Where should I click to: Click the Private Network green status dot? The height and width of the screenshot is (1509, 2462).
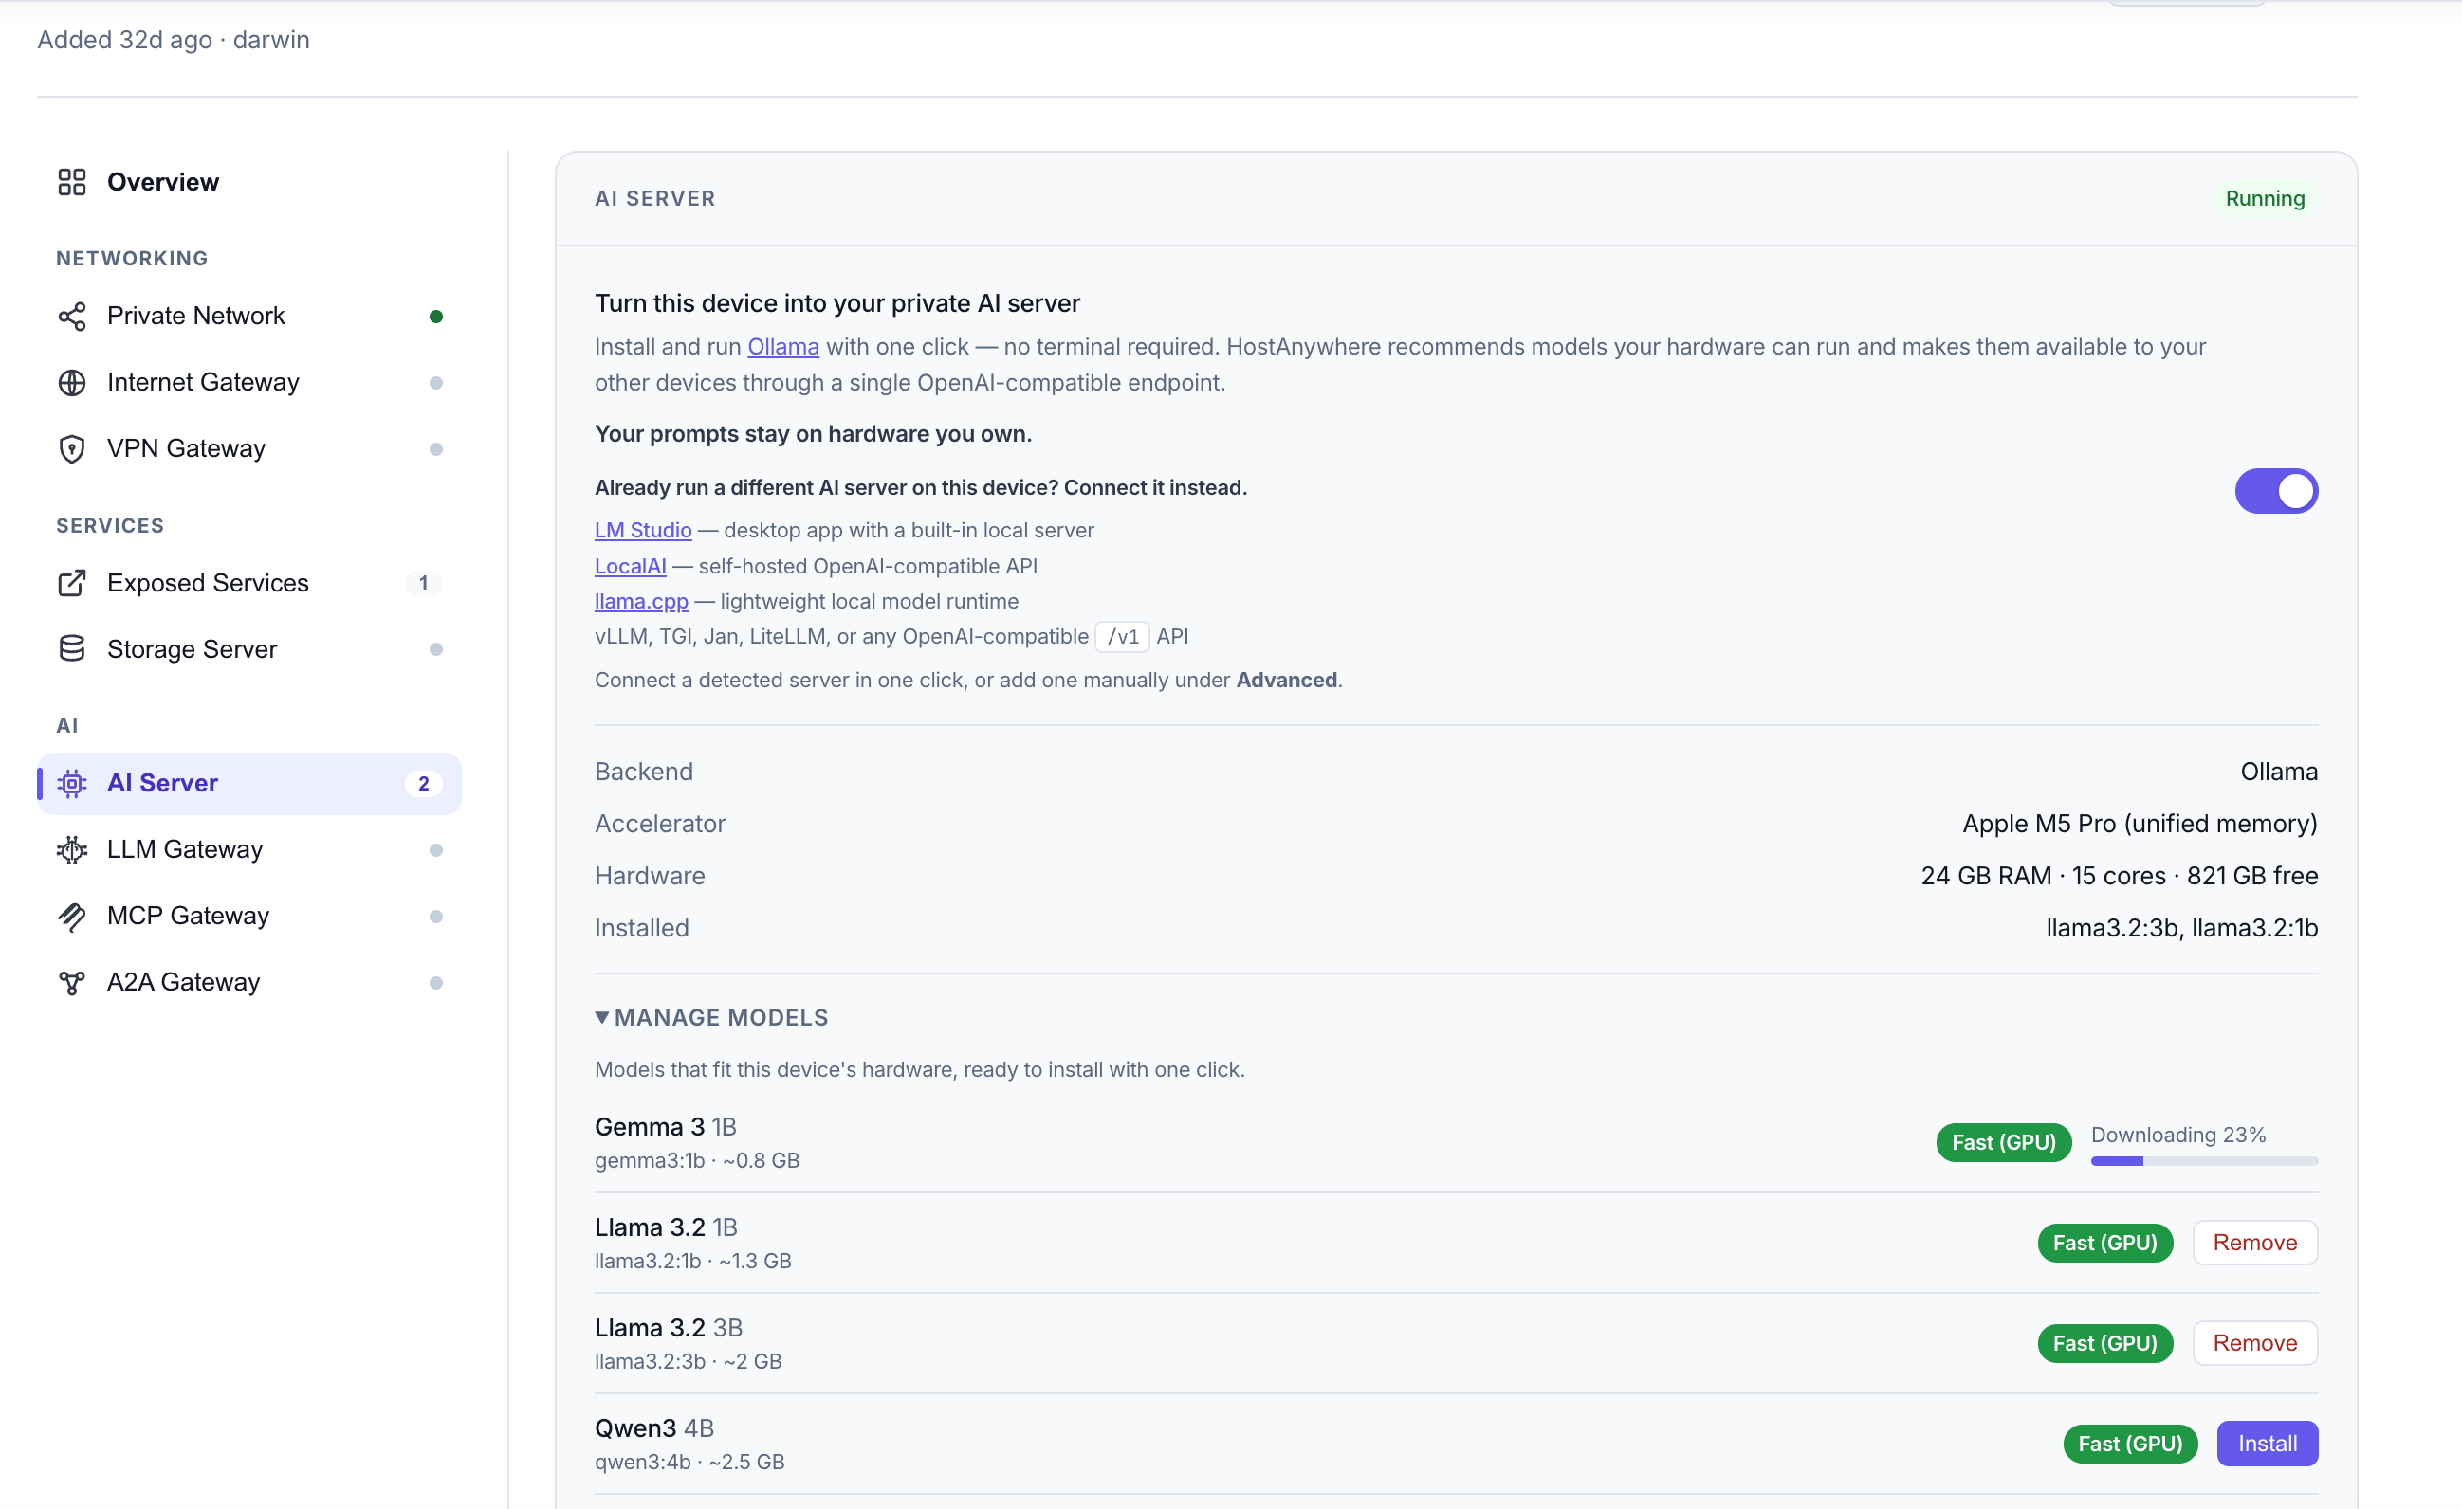pos(435,317)
